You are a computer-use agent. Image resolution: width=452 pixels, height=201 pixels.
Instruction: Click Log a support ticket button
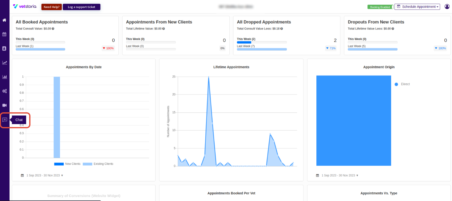[x=81, y=7]
